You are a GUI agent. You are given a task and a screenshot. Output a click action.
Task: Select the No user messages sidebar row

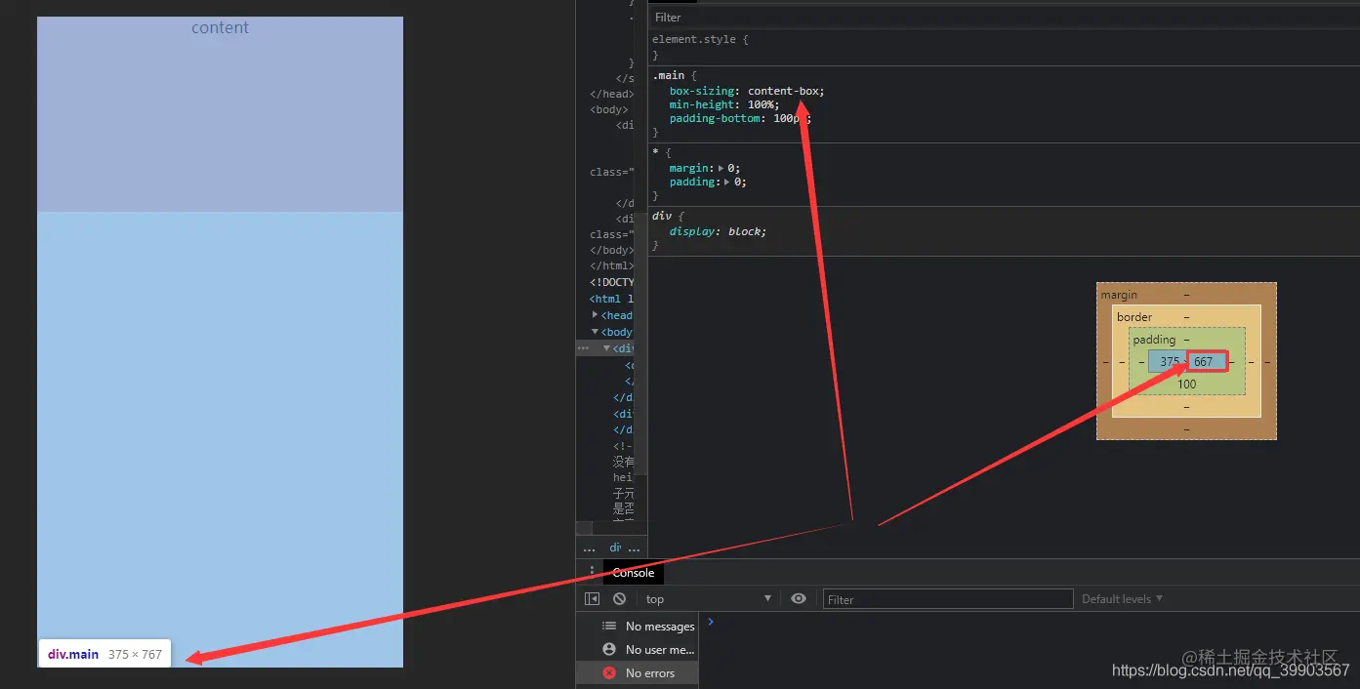pos(638,649)
